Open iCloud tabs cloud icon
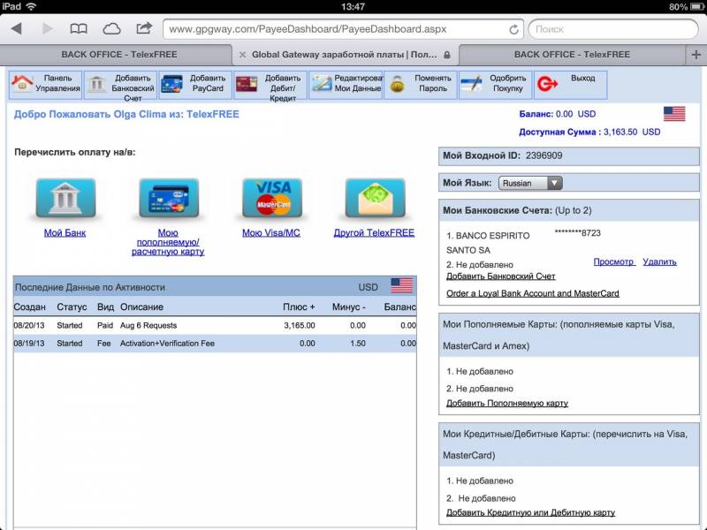Image resolution: width=707 pixels, height=530 pixels. coord(111,29)
